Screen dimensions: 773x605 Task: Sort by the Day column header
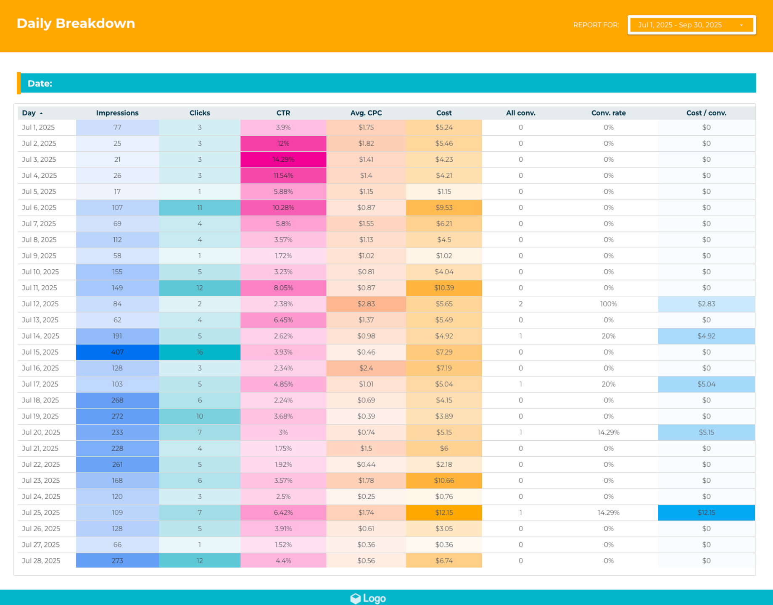tap(29, 113)
